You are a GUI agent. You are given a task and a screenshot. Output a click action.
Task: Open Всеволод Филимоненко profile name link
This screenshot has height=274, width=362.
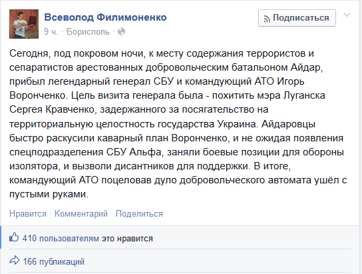click(x=105, y=17)
